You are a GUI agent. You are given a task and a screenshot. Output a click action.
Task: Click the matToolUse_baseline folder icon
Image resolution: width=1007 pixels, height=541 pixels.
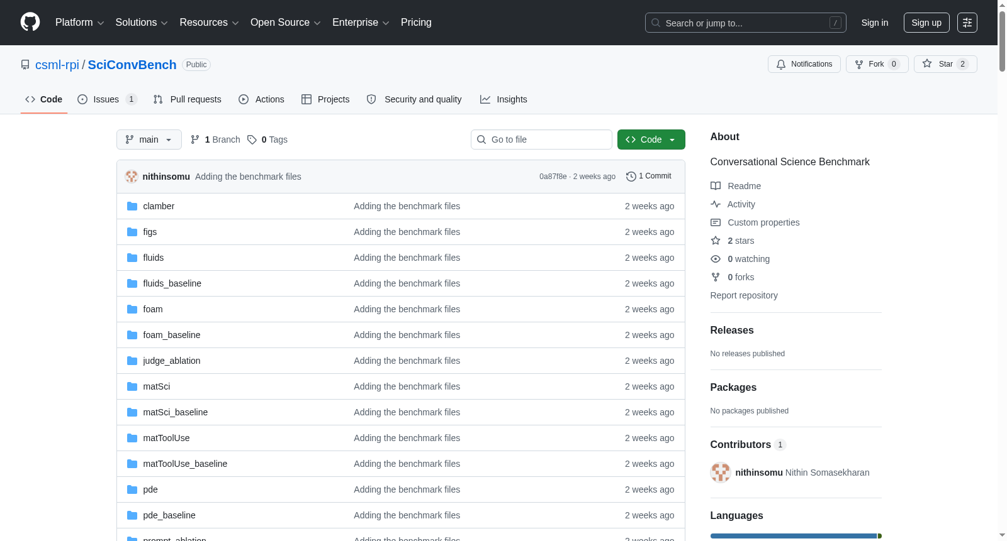click(132, 464)
